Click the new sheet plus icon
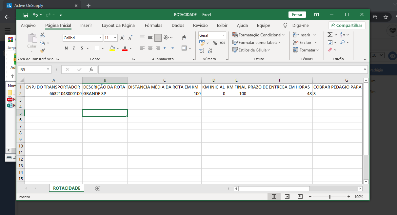397x215 pixels. (x=97, y=188)
